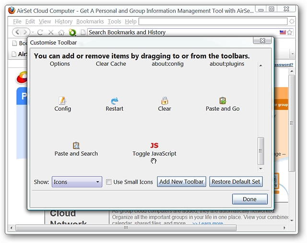Click dialog list scroll down arrow
The image size is (307, 243).
click(x=260, y=168)
